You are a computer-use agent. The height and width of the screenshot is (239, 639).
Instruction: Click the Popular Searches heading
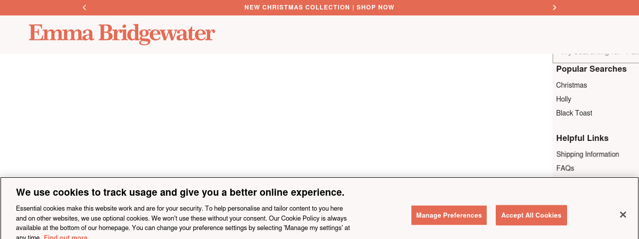point(591,69)
